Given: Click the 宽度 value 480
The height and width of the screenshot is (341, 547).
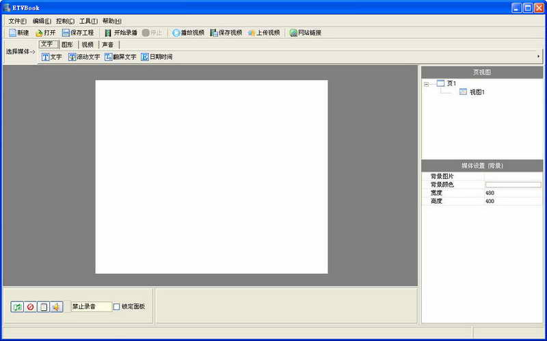Looking at the screenshot, I should [513, 193].
